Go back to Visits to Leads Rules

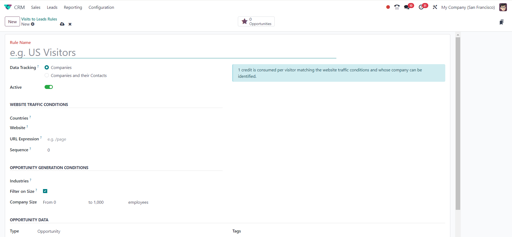tap(39, 19)
